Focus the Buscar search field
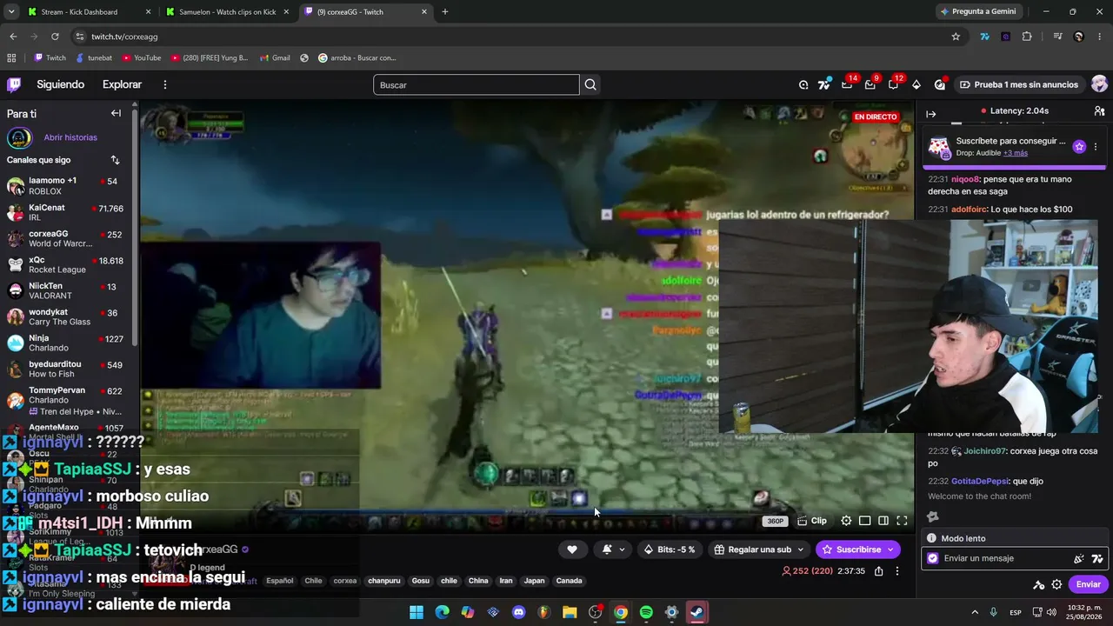This screenshot has height=626, width=1113. [477, 84]
